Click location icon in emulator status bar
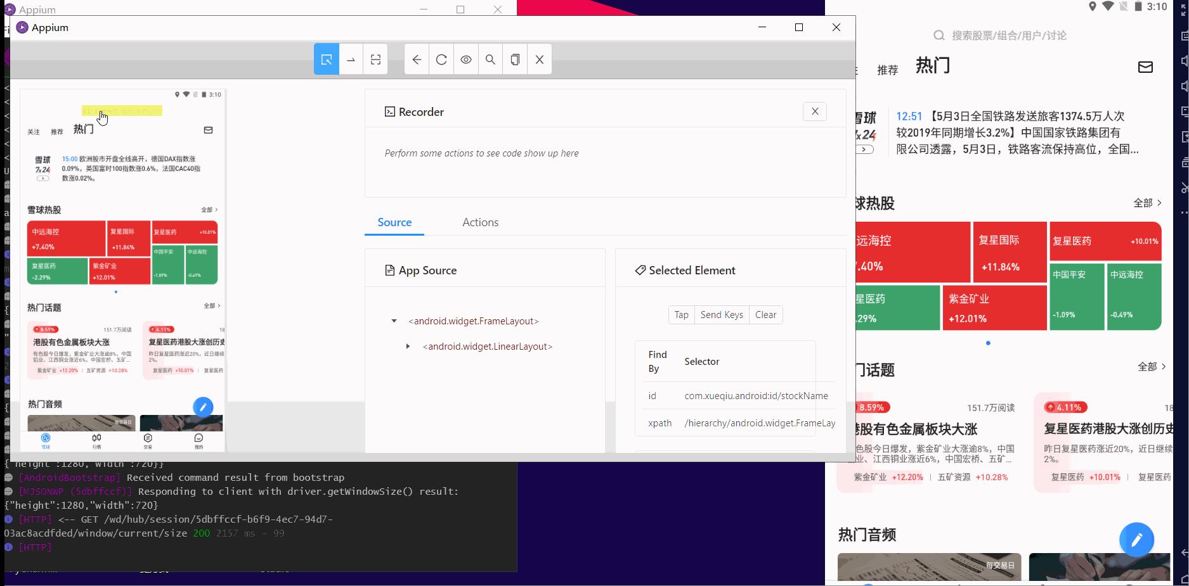The image size is (1189, 586). [1093, 6]
